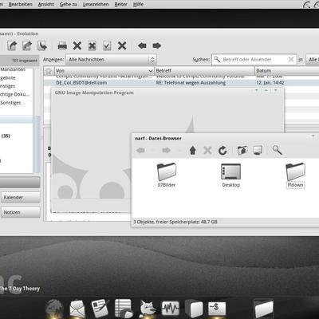Launch the web browser globe from dock
319x319 pixels.
click(x=54, y=309)
